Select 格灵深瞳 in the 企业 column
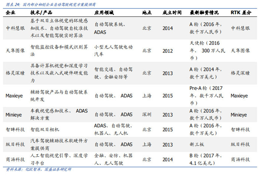259x178 pixels. 16,73
